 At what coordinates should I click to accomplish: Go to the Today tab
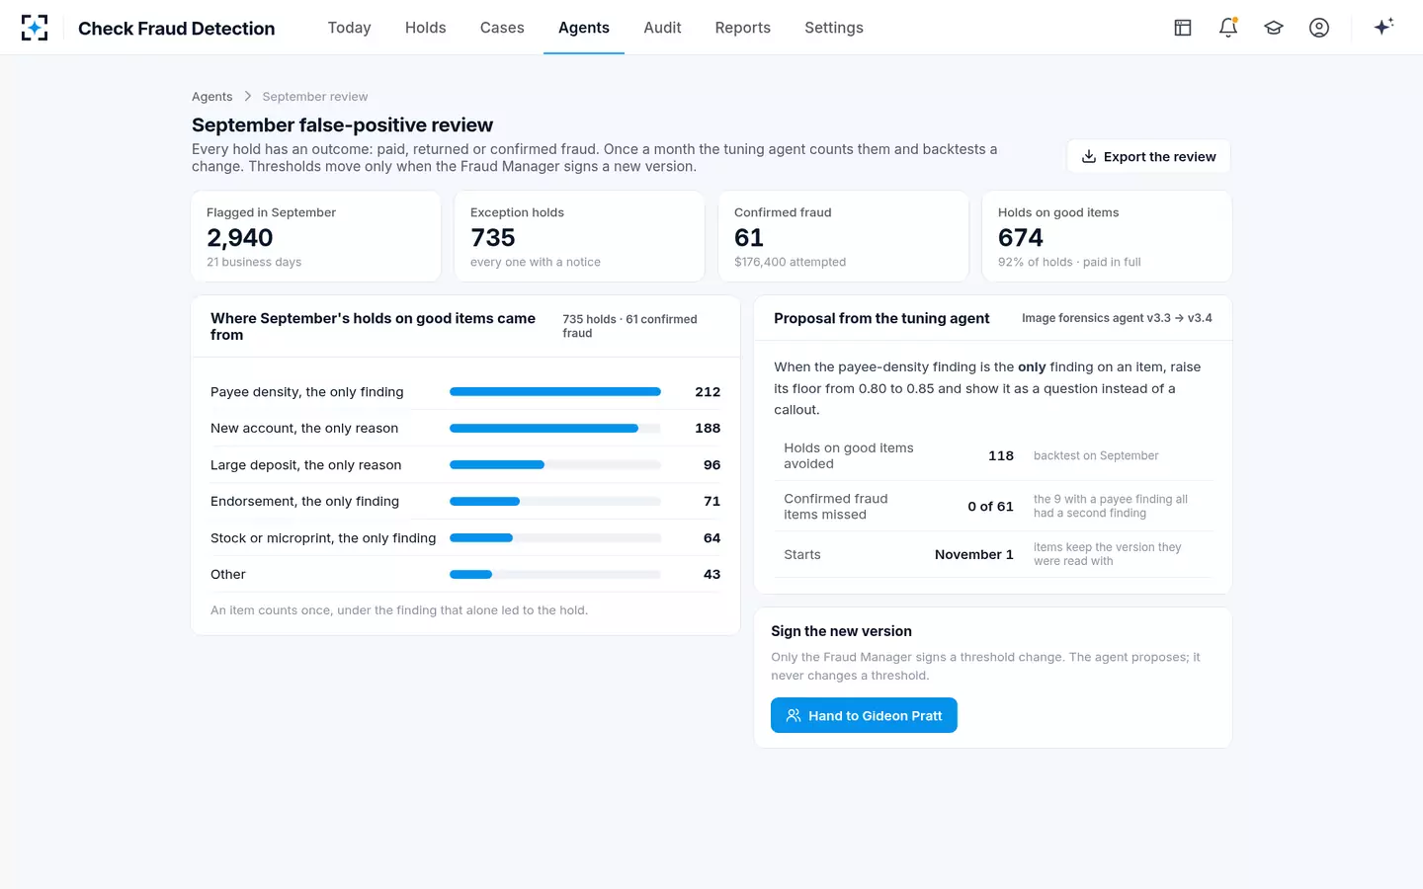pyautogui.click(x=349, y=28)
